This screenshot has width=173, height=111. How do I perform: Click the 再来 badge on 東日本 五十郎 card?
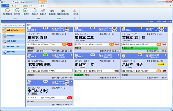point(140,28)
